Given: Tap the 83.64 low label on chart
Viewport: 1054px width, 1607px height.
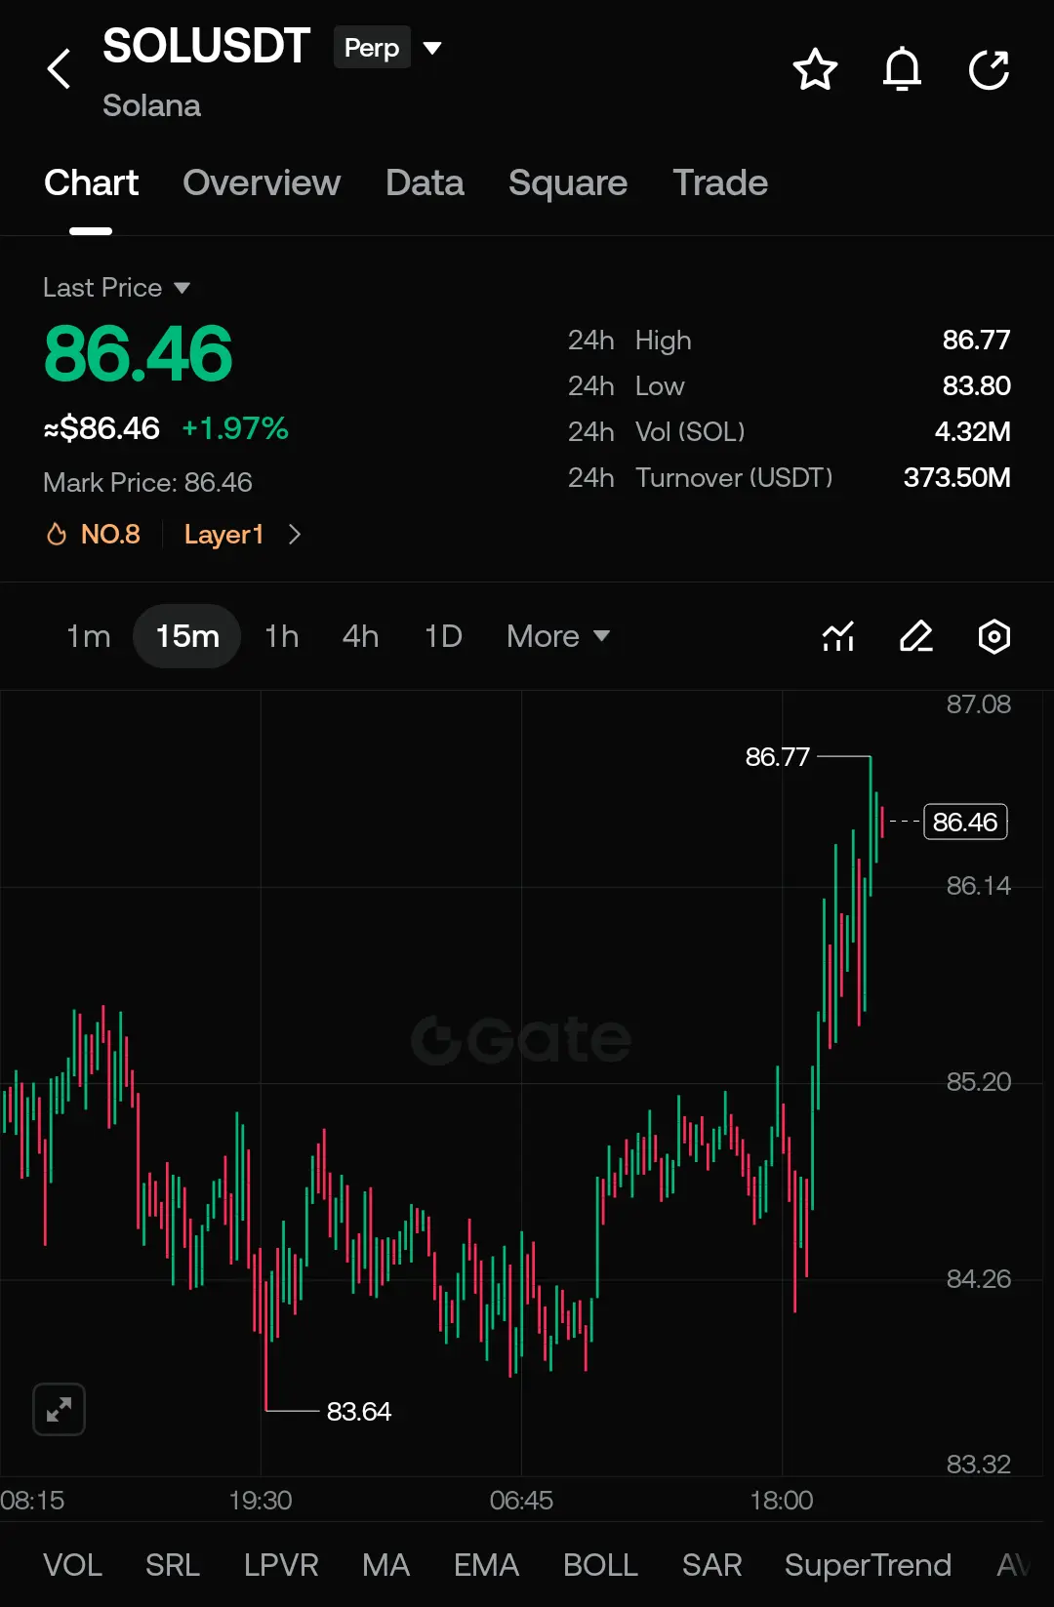Looking at the screenshot, I should 358,1411.
